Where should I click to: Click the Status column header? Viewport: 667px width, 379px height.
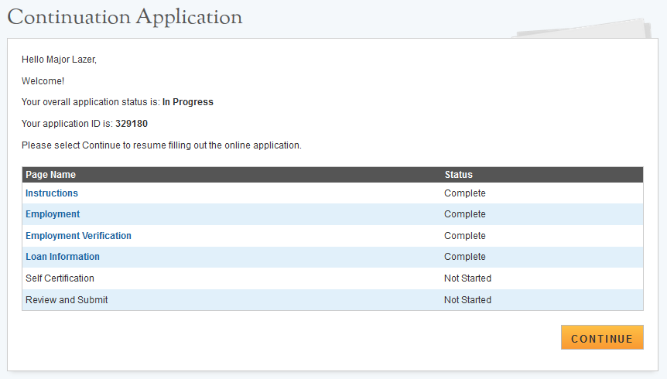pos(459,175)
